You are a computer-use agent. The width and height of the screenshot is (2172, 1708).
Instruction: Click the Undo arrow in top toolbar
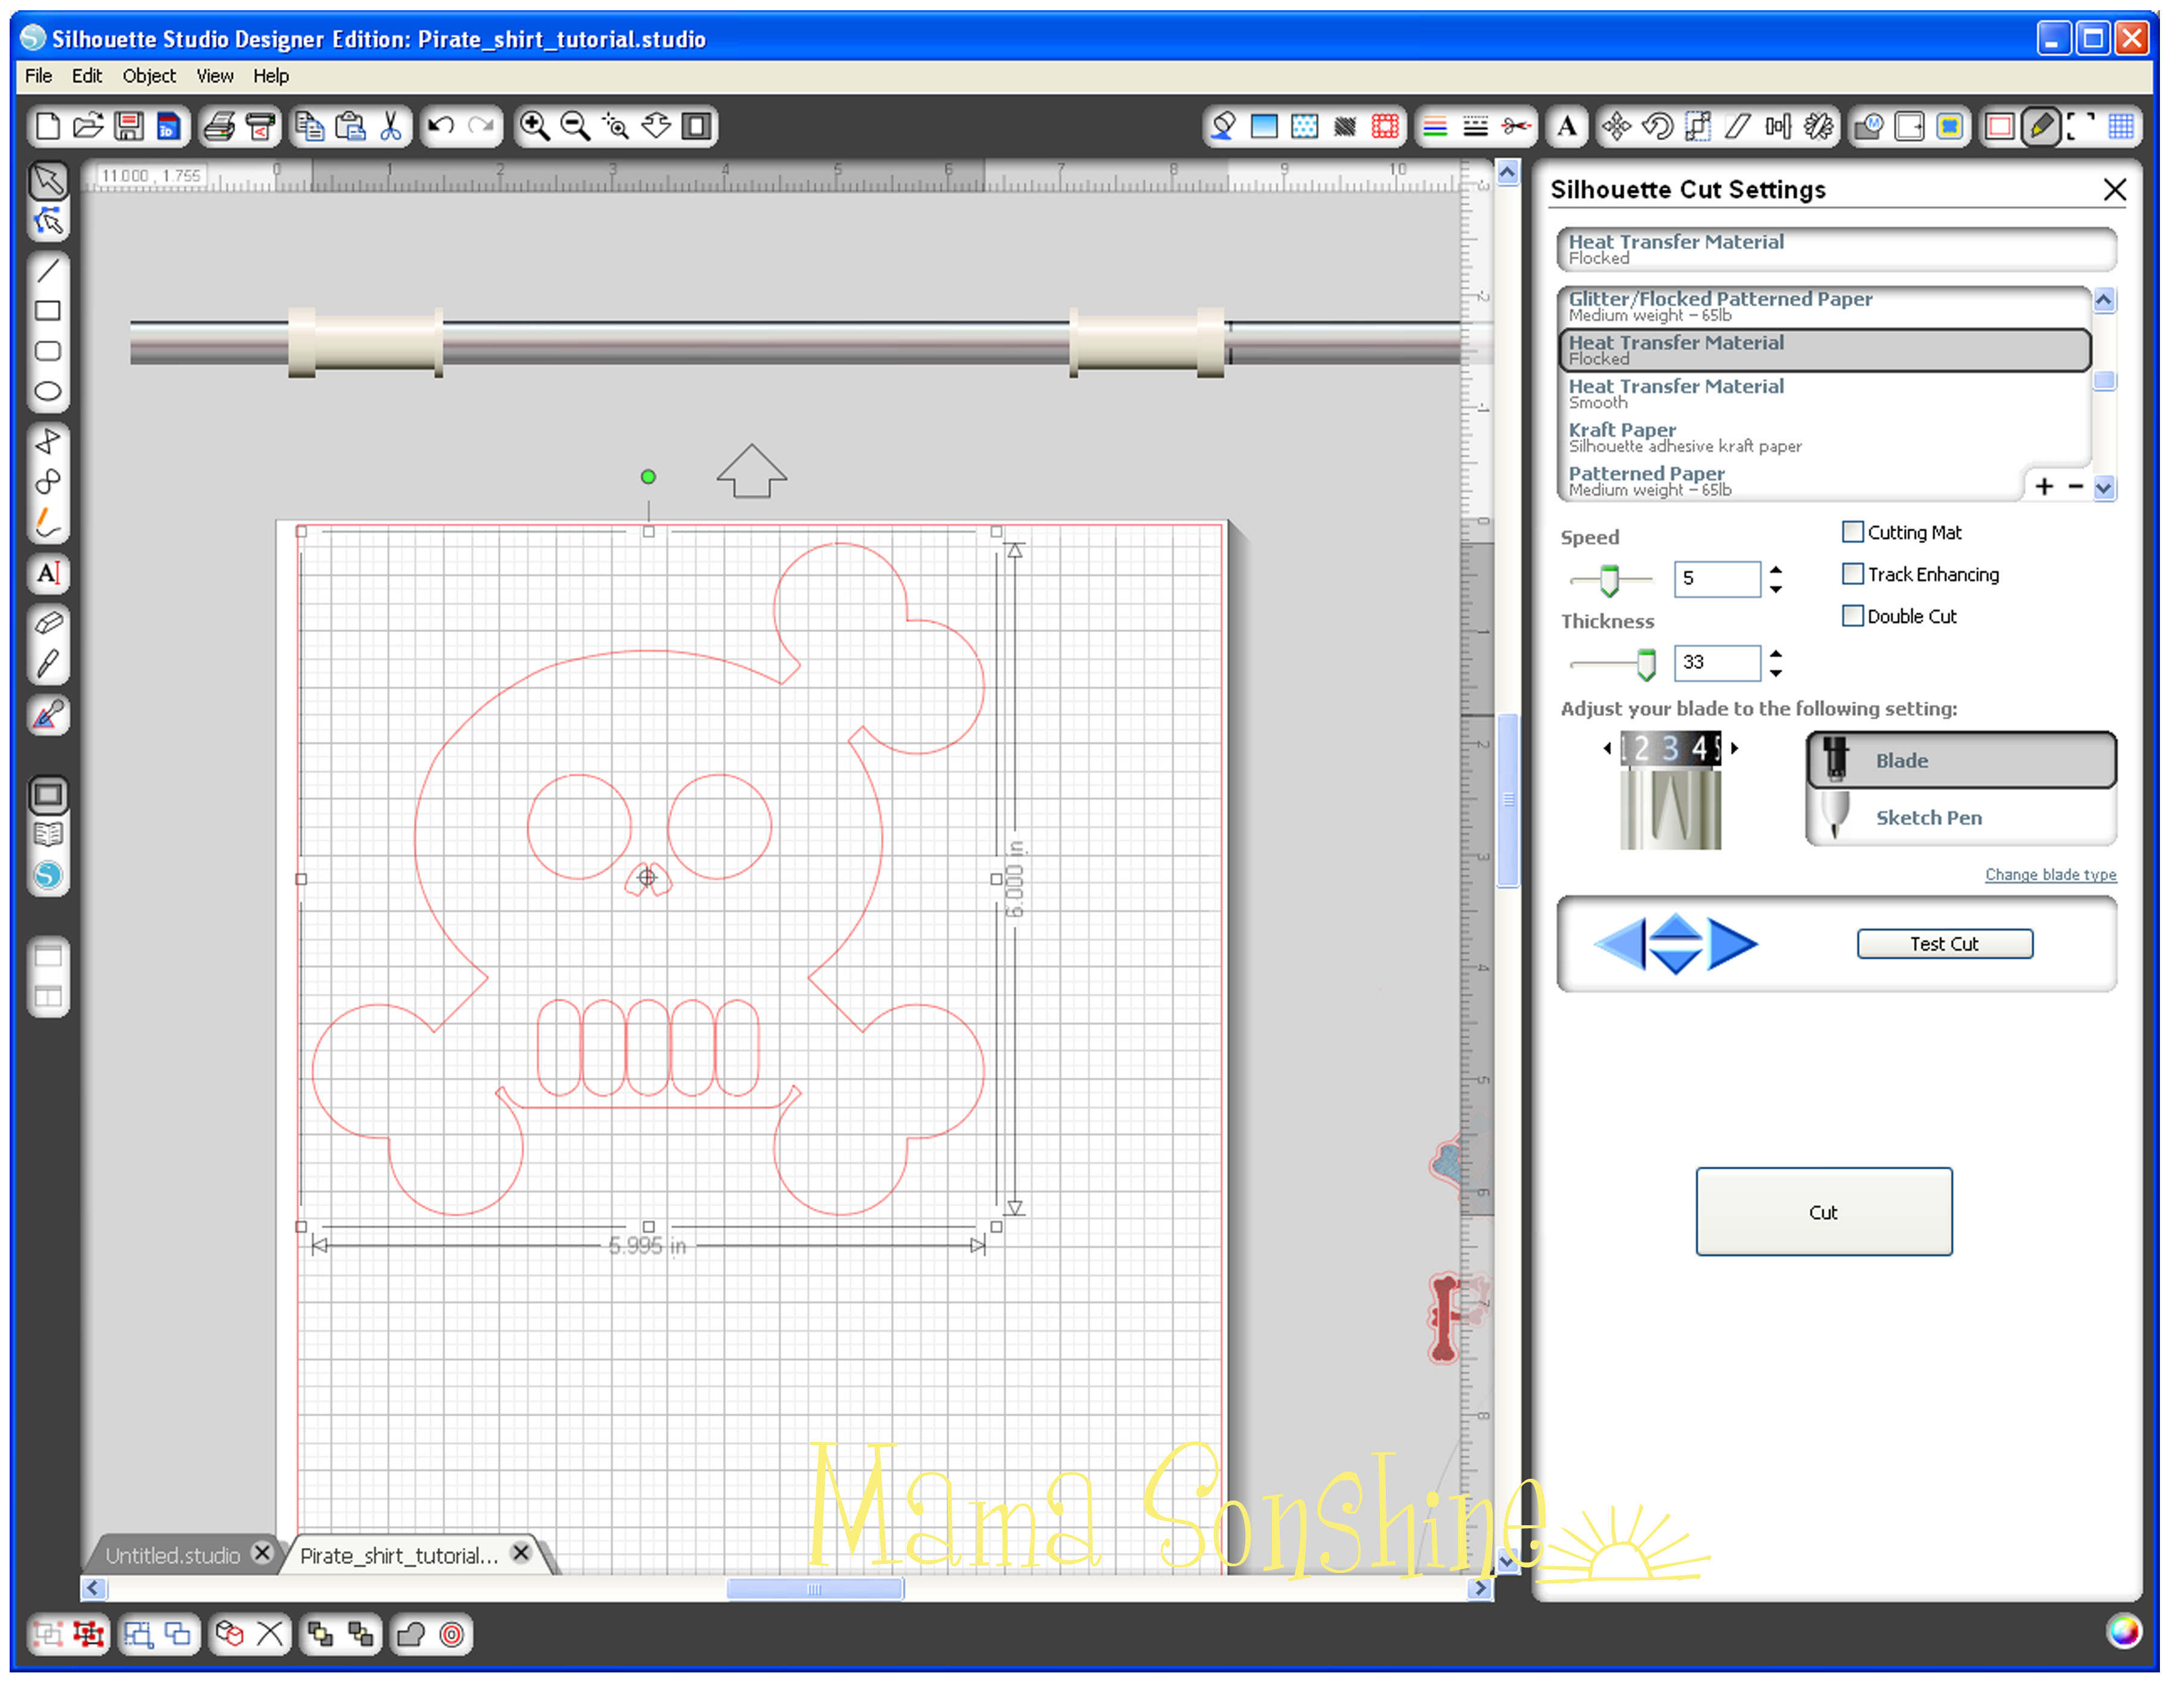click(440, 126)
